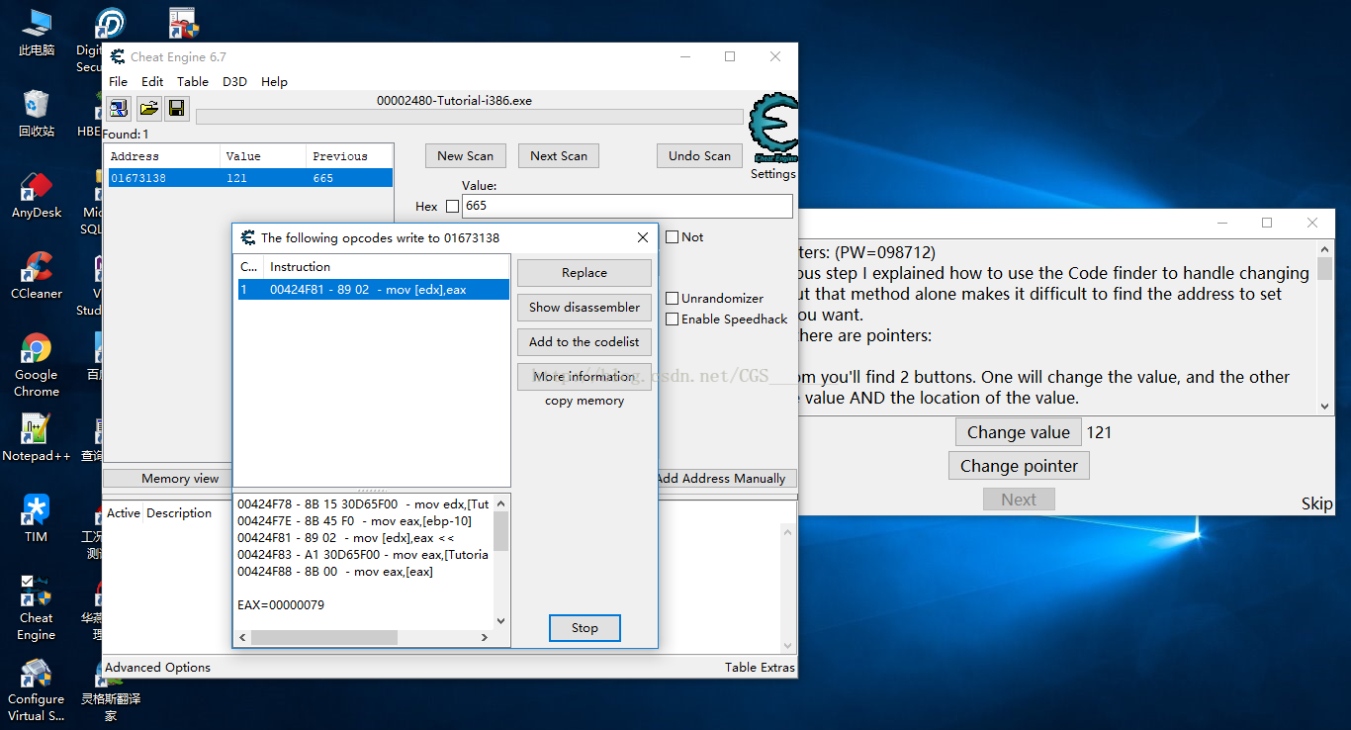Open the Notepad++ desktop shortcut
Screen dimensions: 1351x730
tap(37, 437)
